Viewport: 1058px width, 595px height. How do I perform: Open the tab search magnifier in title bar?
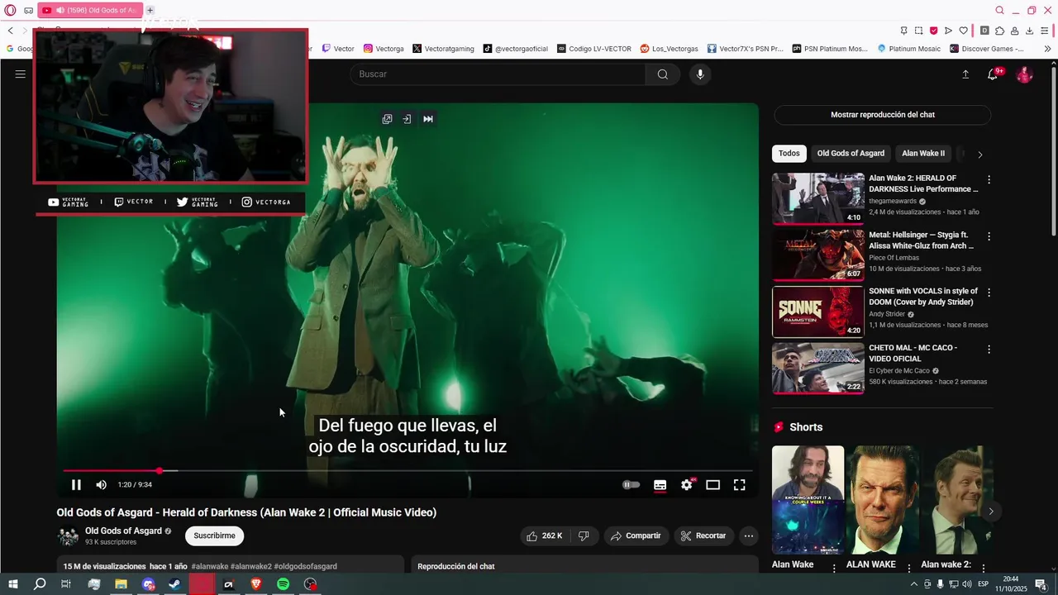(x=999, y=11)
